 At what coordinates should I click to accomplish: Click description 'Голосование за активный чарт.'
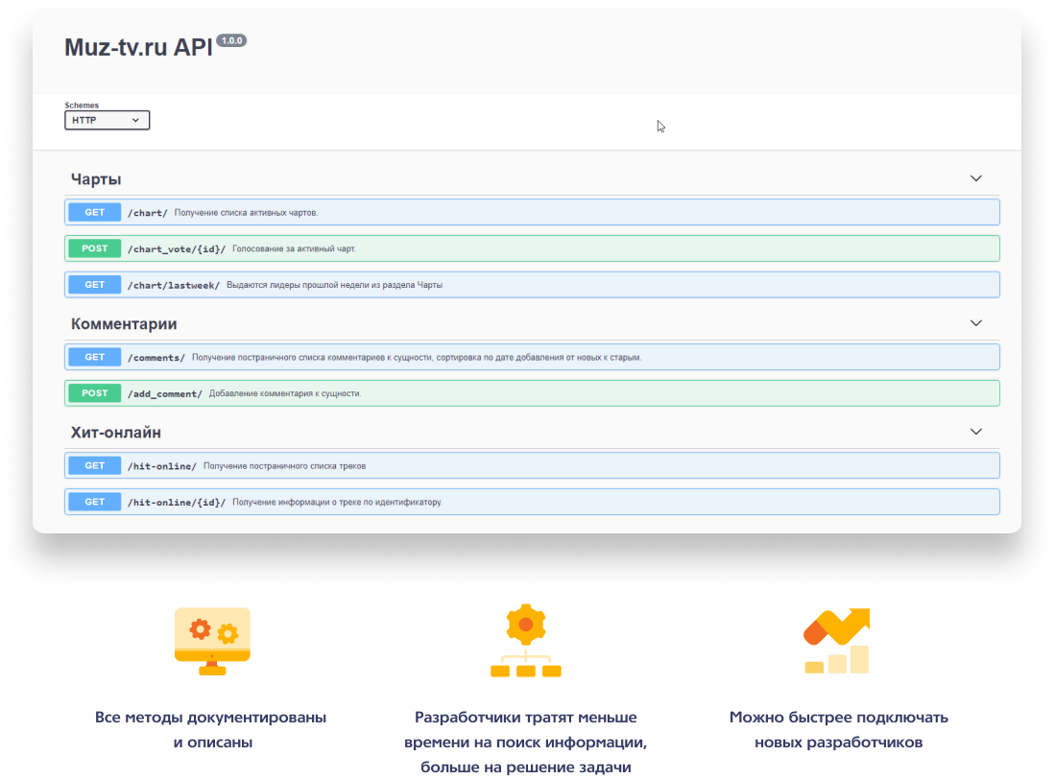click(294, 249)
